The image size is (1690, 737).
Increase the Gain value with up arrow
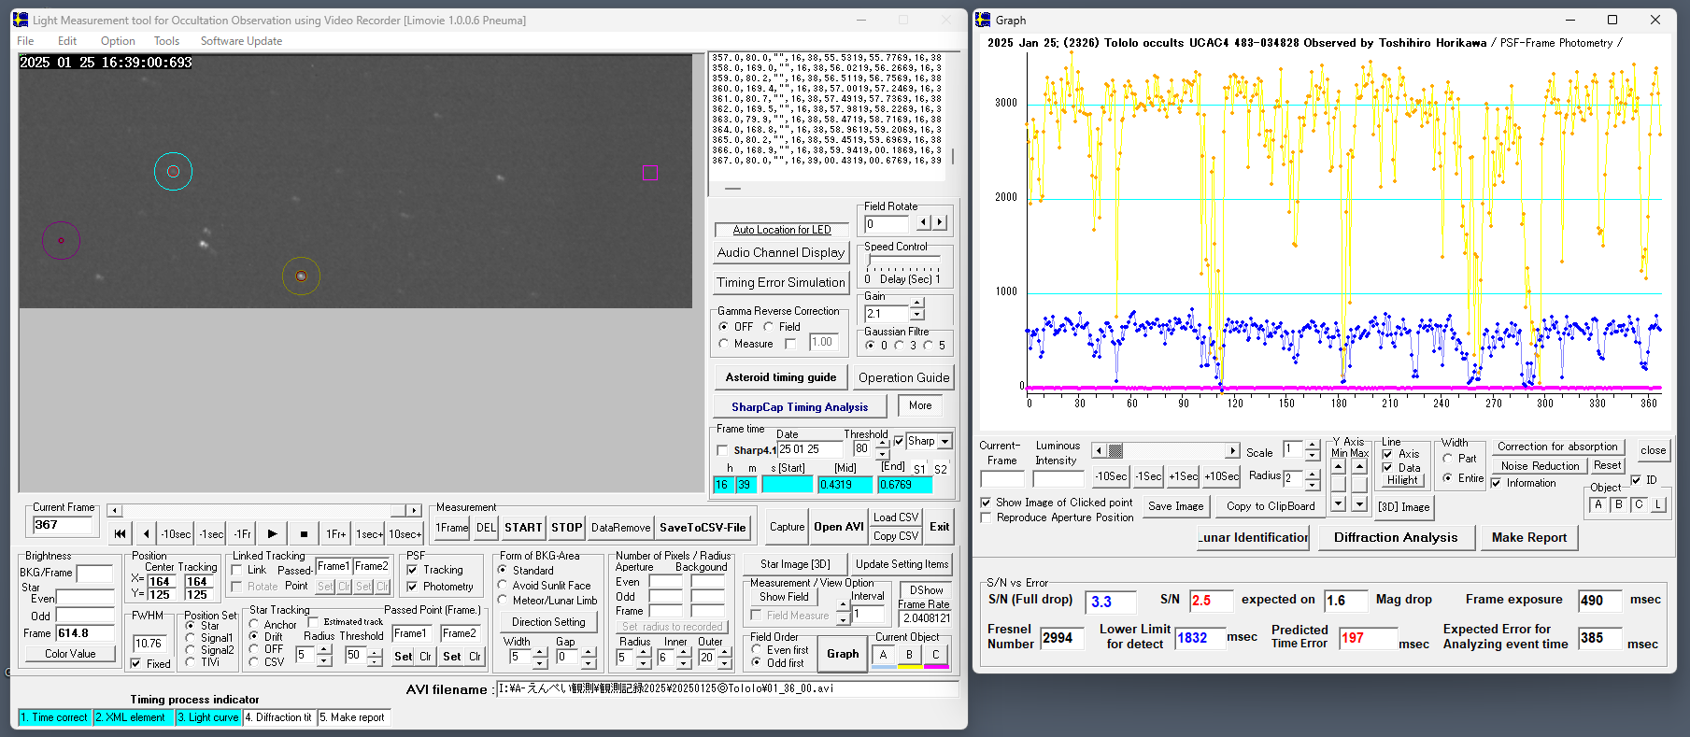(916, 304)
